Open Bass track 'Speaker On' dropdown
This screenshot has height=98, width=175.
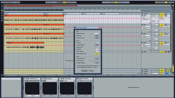[146, 19]
